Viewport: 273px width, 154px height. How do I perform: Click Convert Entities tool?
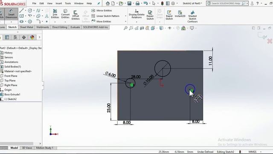(65, 14)
